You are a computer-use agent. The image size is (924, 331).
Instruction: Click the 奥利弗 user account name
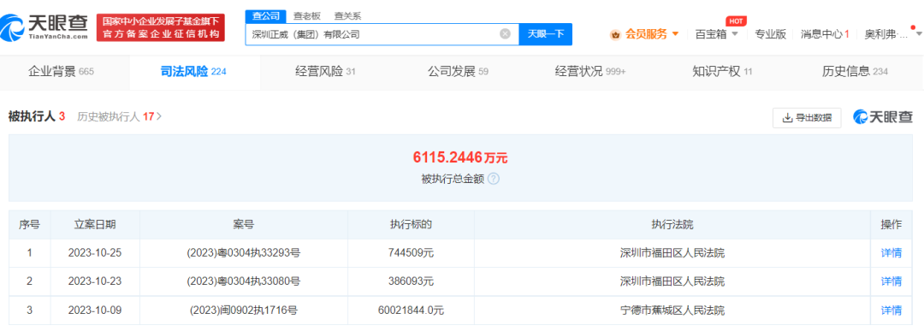click(x=886, y=34)
